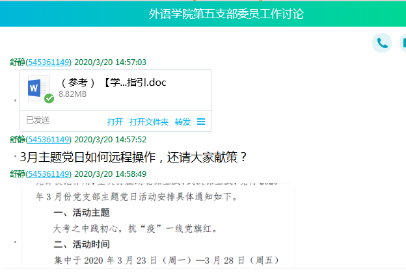Start a voice call with the group

point(382,43)
